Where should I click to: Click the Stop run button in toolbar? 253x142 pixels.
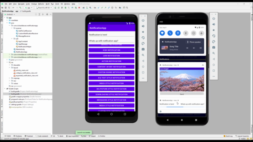click(x=79, y=7)
